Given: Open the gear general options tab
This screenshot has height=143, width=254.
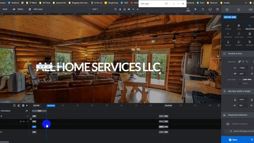Looking at the screenshot, I should 227,10.
